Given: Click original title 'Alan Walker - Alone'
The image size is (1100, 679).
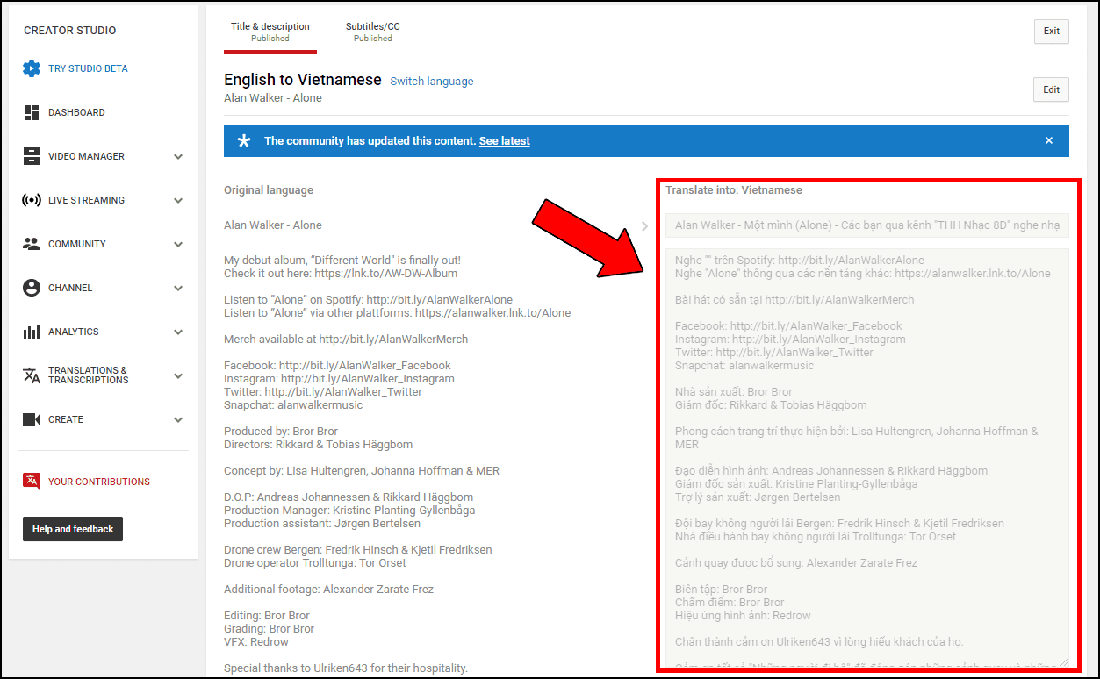Looking at the screenshot, I should (x=273, y=225).
